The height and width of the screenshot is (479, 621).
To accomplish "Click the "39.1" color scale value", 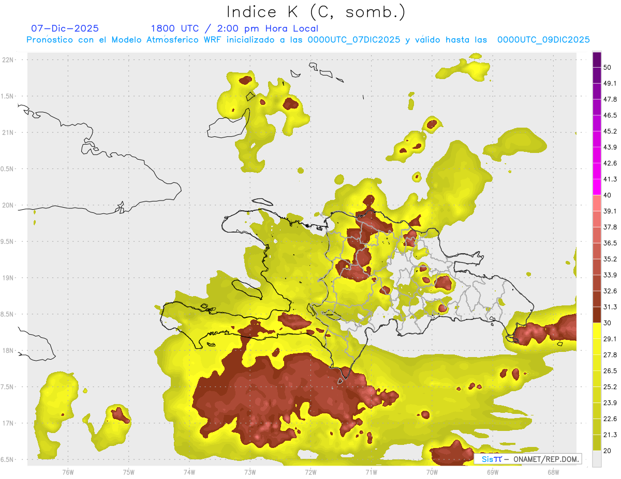I will point(610,211).
